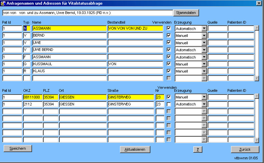Open the Erzeugung dropdown of the first address row
The height and width of the screenshot is (163, 264).
[x=204, y=97]
